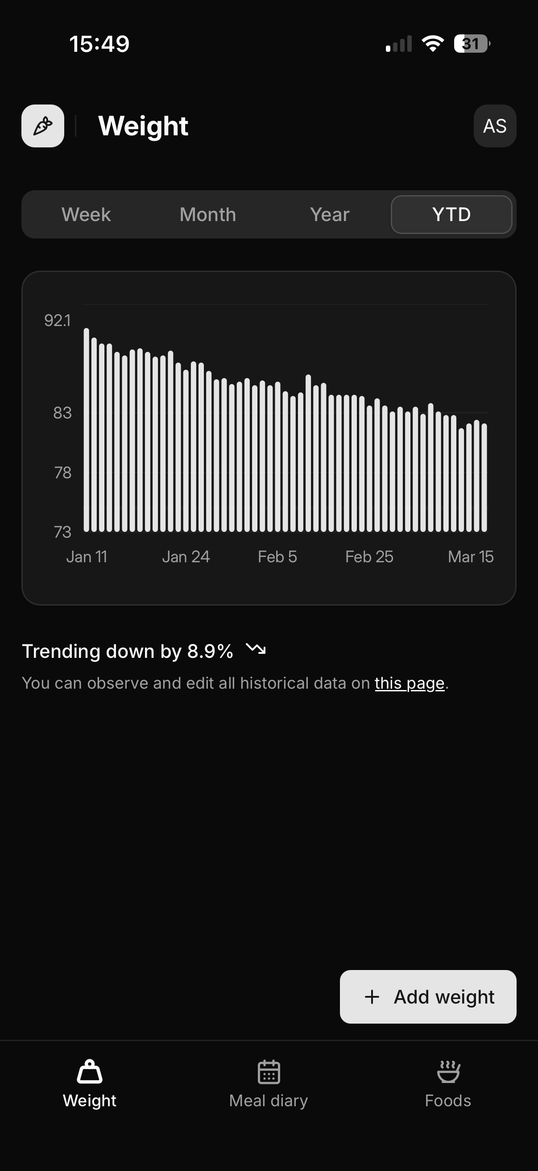Screen dimensions: 538x1171
Task: Tap the battery indicator in status bar
Action: click(x=472, y=44)
